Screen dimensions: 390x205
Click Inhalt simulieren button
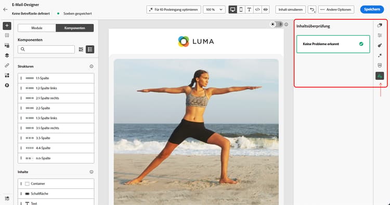tap(291, 9)
